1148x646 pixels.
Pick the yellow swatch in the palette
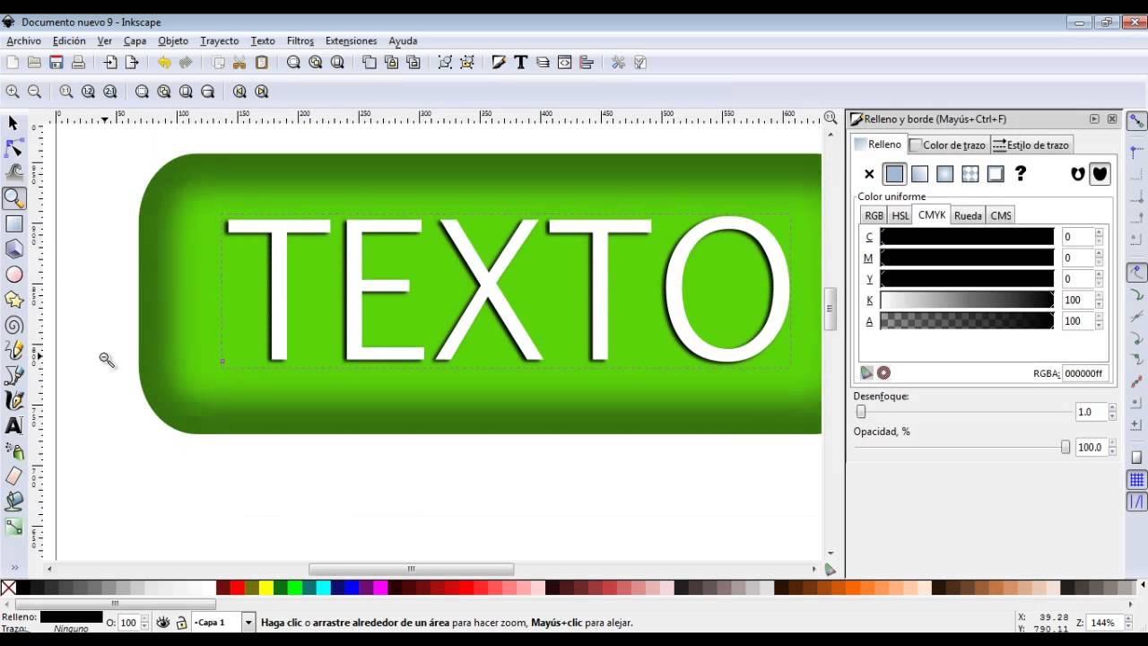tap(265, 588)
